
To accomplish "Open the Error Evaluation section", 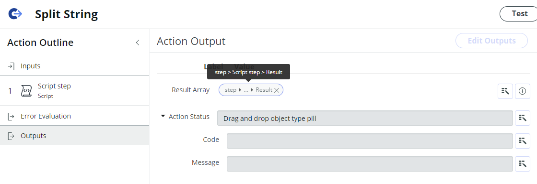I will coord(74,116).
